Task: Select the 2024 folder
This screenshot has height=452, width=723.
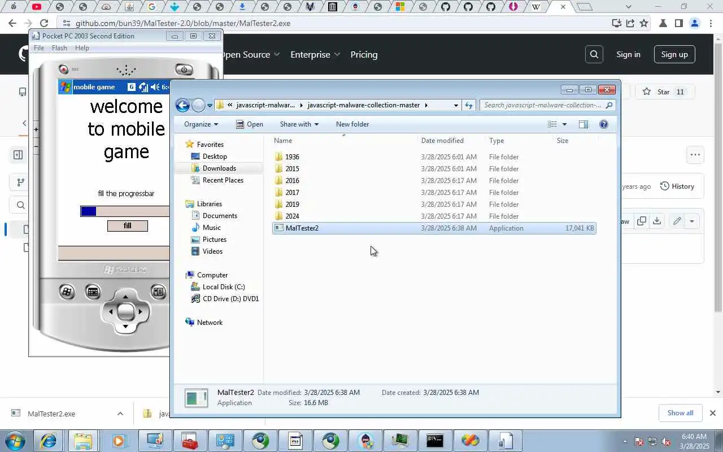Action: [x=434, y=216]
